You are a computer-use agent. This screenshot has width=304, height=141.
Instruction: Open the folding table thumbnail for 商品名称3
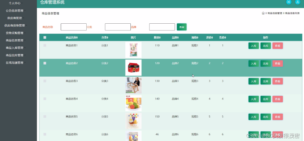point(133,86)
